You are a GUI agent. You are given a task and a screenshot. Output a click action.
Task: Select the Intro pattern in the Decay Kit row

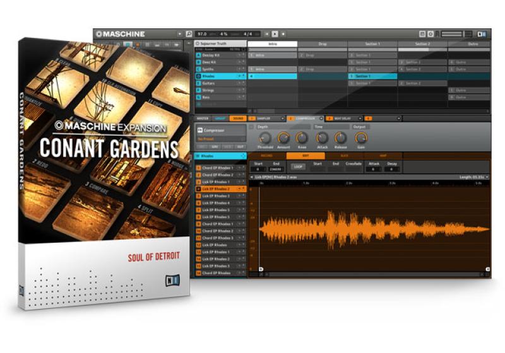273,55
